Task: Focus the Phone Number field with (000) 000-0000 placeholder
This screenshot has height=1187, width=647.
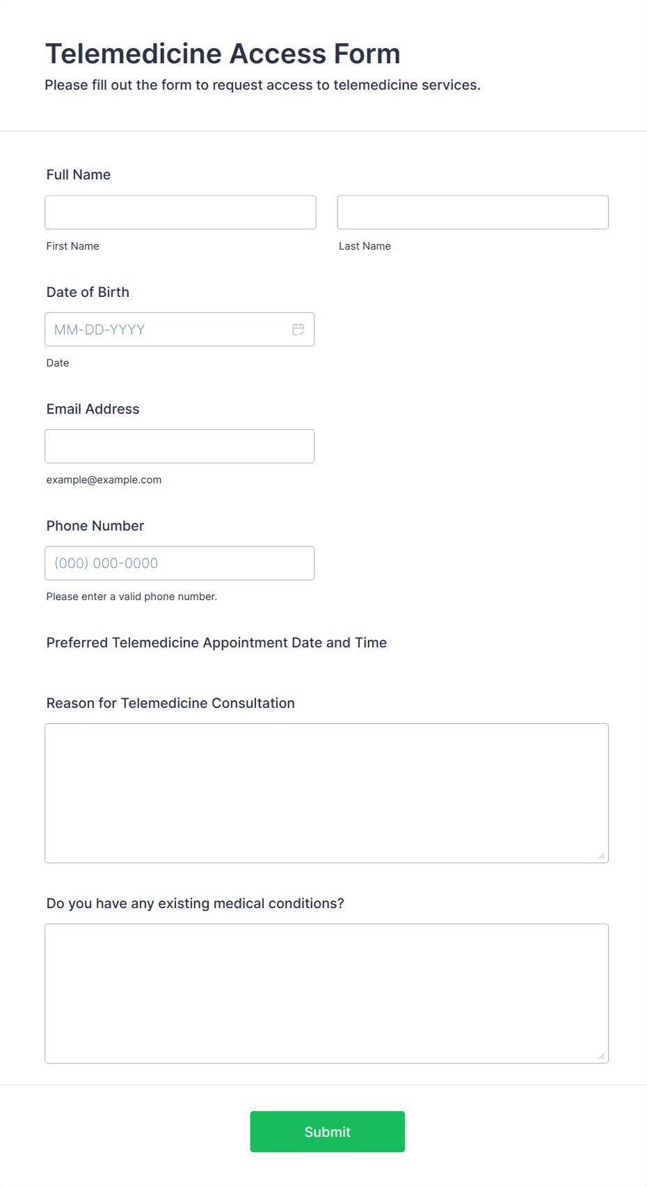Action: pyautogui.click(x=179, y=563)
